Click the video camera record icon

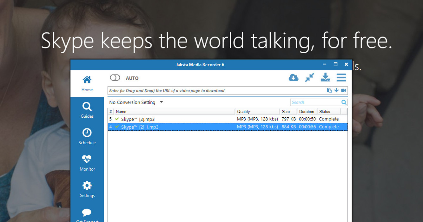click(343, 90)
